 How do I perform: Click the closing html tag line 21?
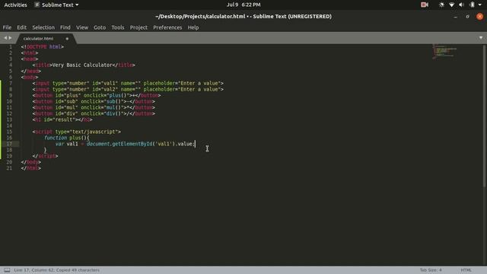(x=30, y=168)
